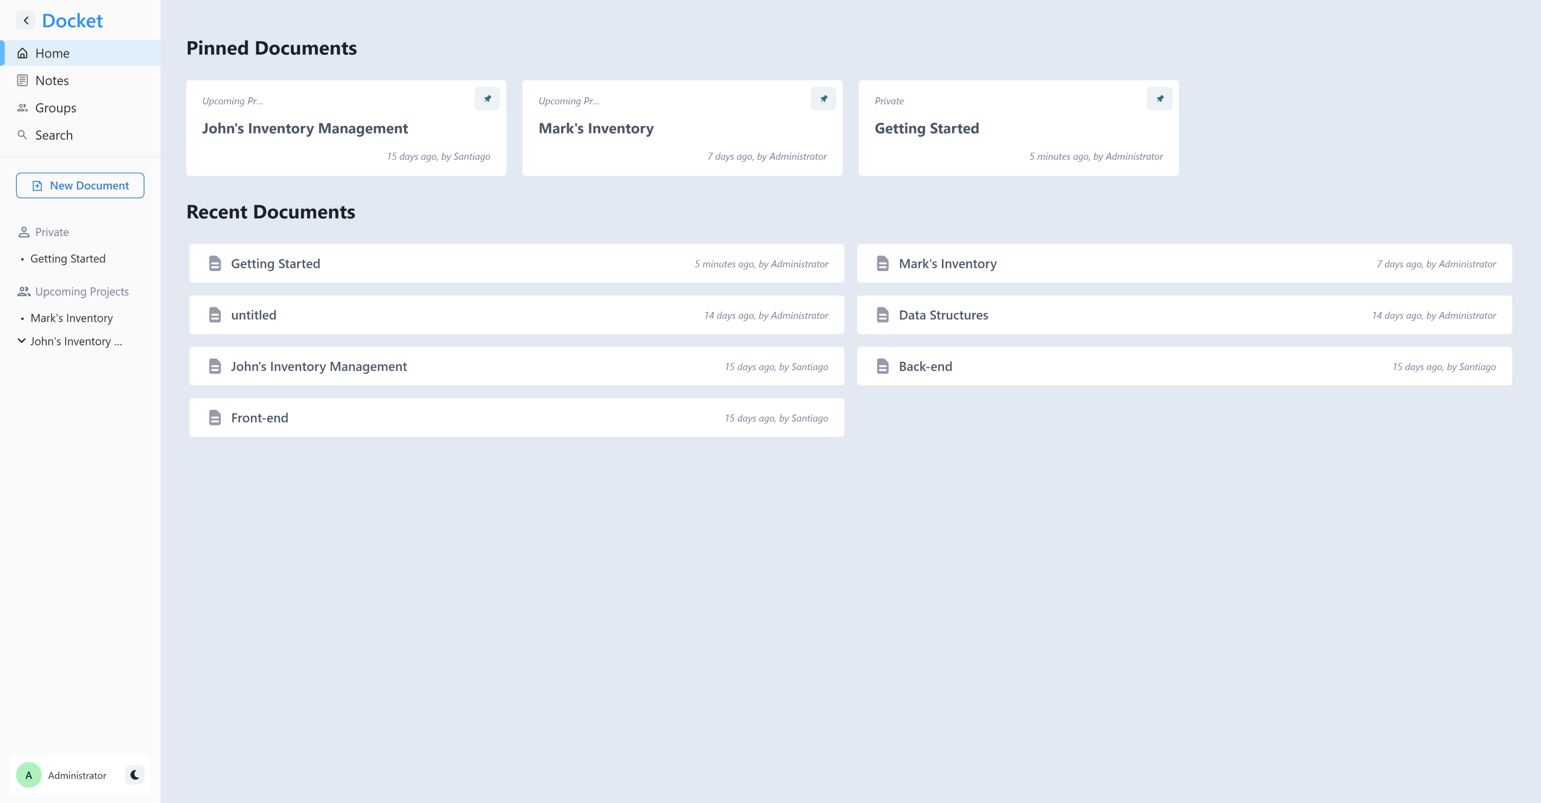Open Mark's Inventory in the sidebar tree

coord(71,318)
